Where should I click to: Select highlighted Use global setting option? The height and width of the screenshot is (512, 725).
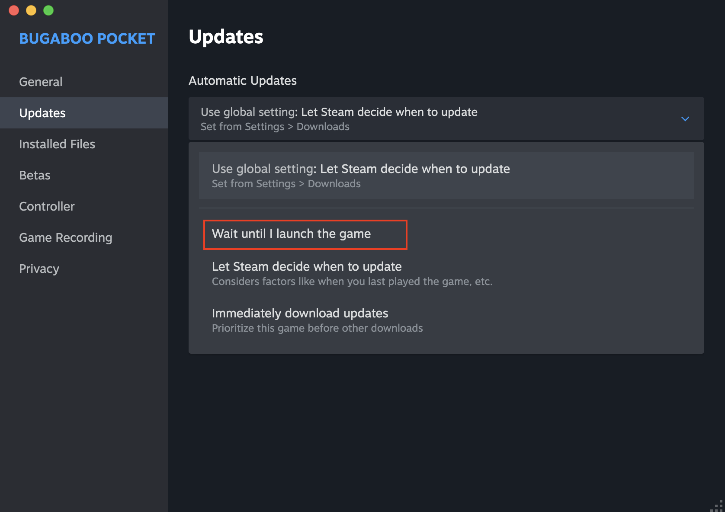tap(446, 176)
